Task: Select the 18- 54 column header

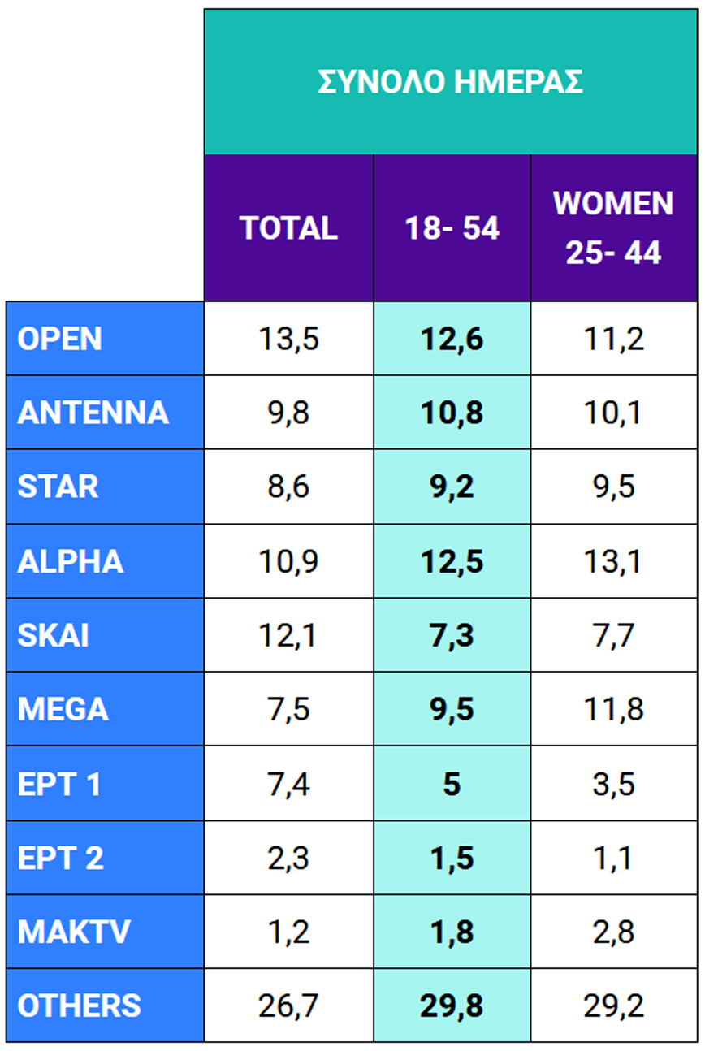Action: (452, 228)
